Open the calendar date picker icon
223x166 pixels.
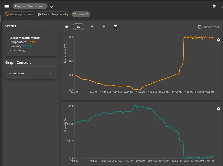coord(115,27)
